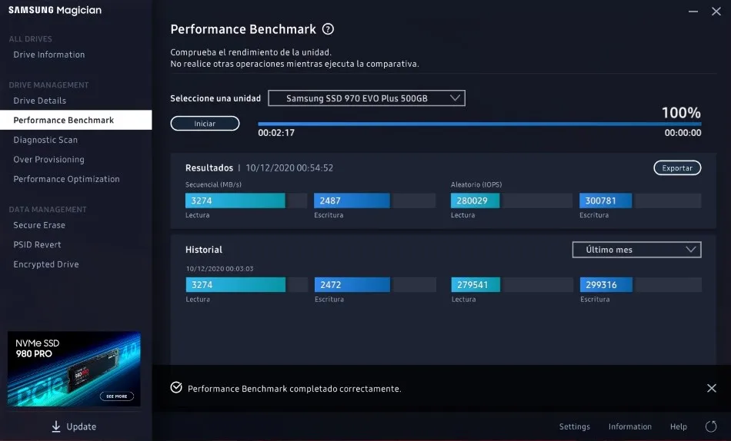Open Secure Erase page
731x441 pixels.
(x=39, y=225)
